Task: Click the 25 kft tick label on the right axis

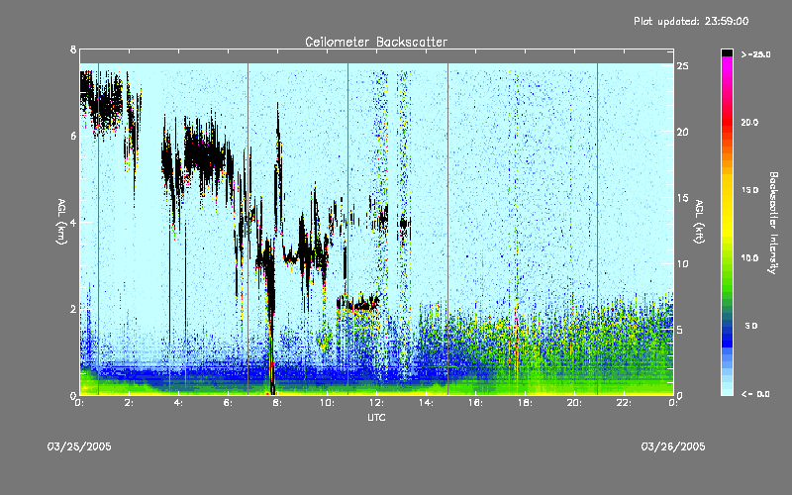Action: tap(683, 66)
